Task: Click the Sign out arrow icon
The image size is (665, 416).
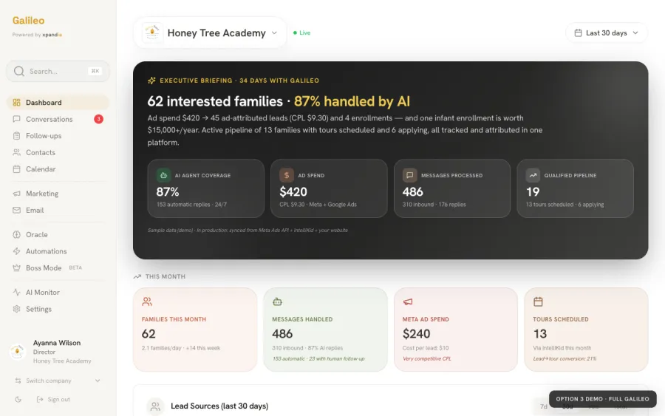Action: coord(40,399)
